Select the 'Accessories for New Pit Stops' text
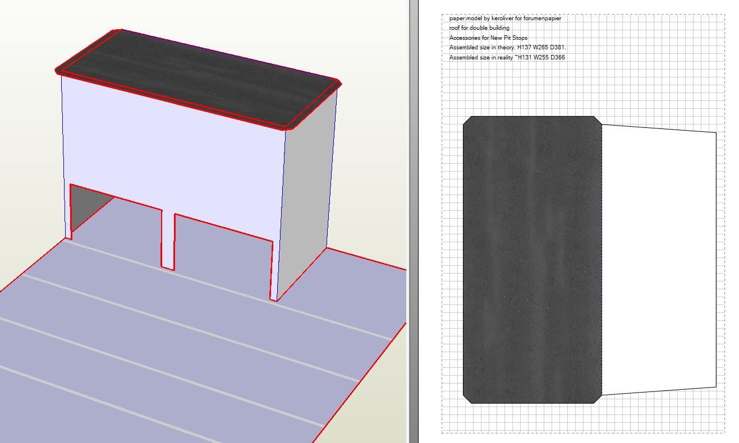 [488, 38]
